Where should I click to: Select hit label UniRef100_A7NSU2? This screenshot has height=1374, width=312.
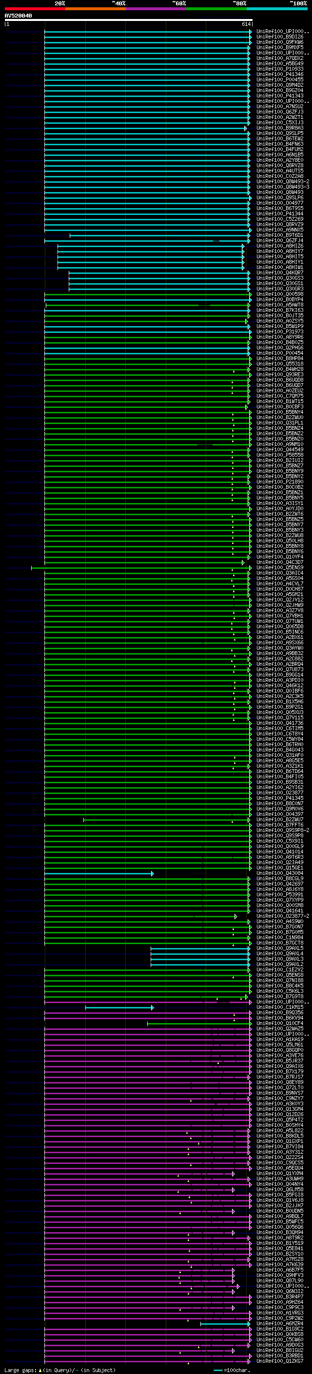pos(279,107)
